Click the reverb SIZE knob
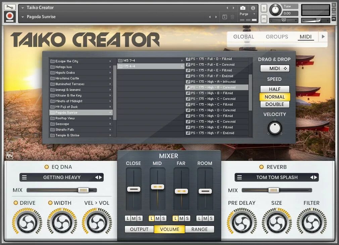Image resolution: width=339 pixels, height=245 pixels. [277, 222]
